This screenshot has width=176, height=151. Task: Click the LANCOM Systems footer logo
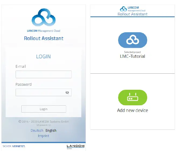[x=75, y=147]
